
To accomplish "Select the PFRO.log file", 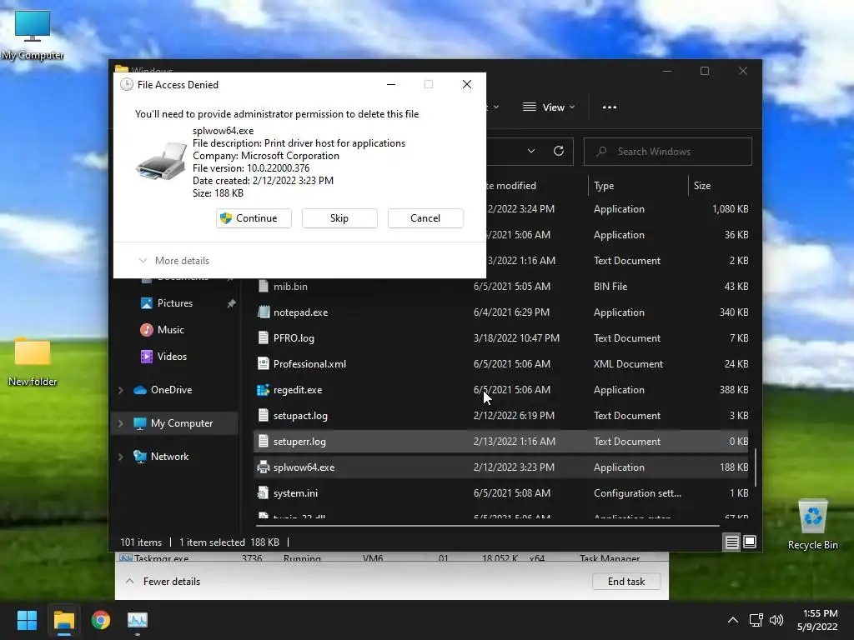I will pos(294,338).
